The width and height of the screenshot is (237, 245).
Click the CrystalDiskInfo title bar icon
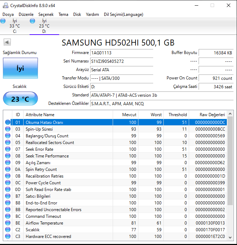tap(6, 5)
